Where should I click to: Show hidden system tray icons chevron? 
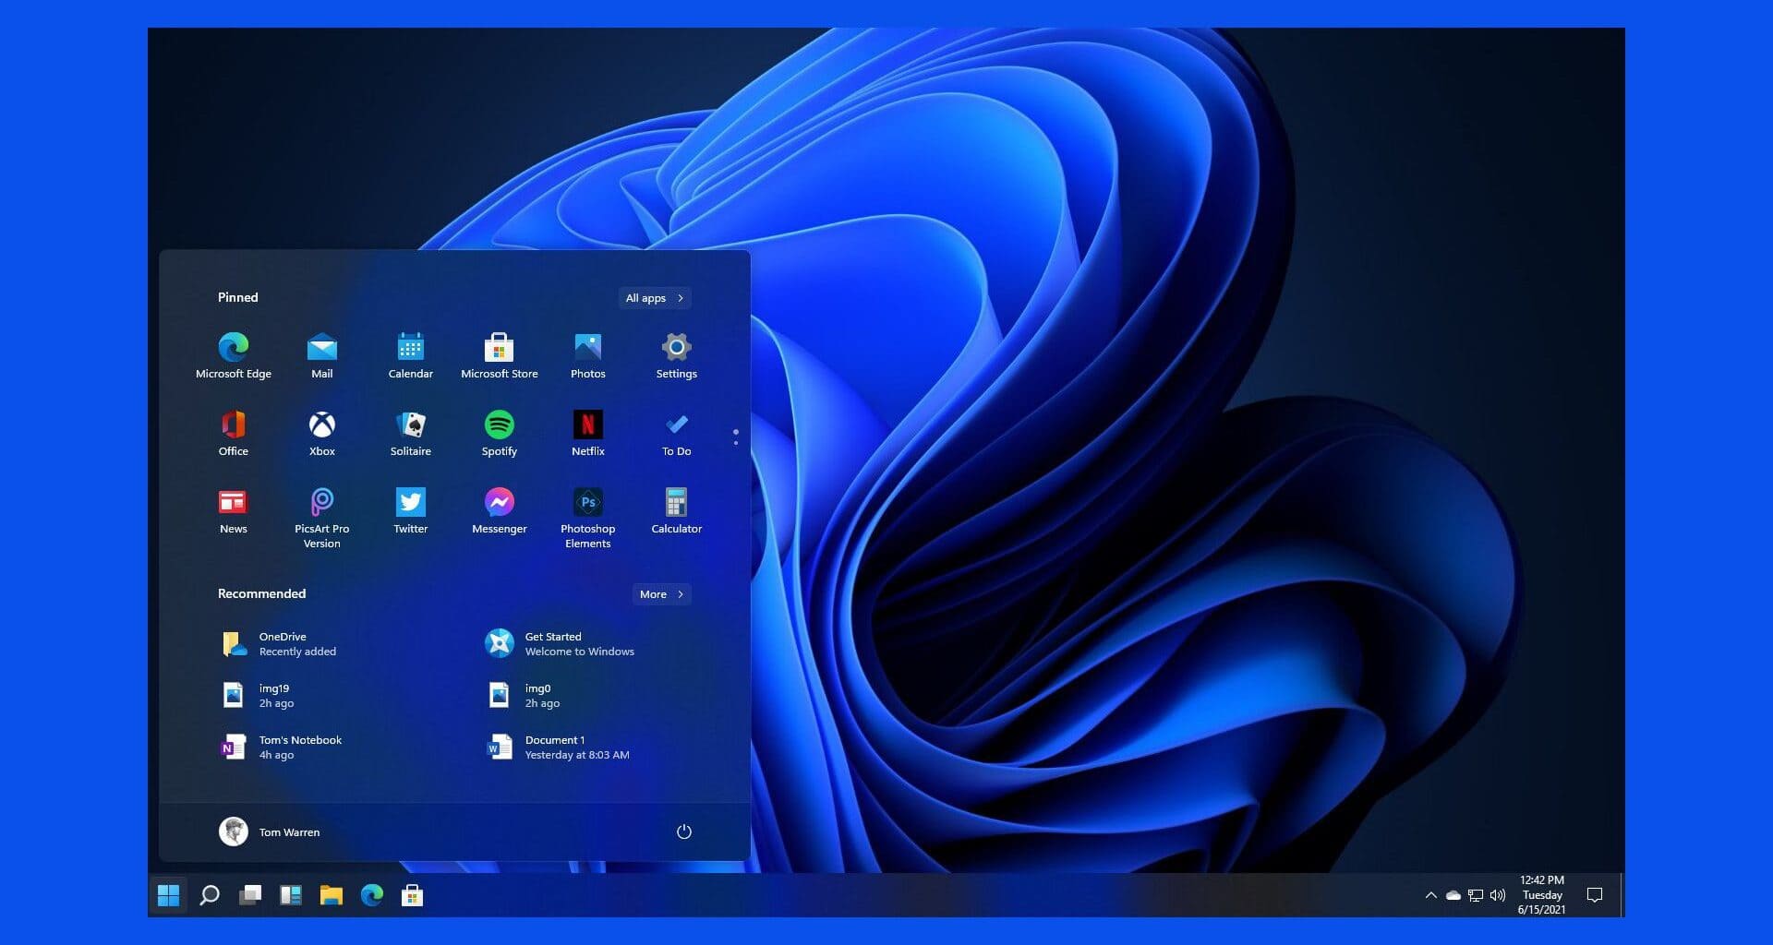(x=1430, y=895)
